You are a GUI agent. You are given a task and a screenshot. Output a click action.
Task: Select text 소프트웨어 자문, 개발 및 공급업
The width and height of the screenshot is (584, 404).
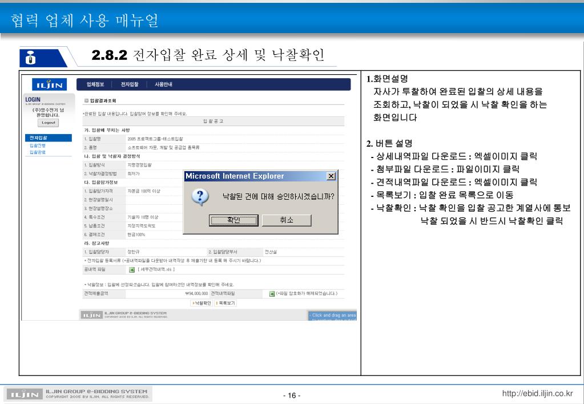(x=163, y=147)
